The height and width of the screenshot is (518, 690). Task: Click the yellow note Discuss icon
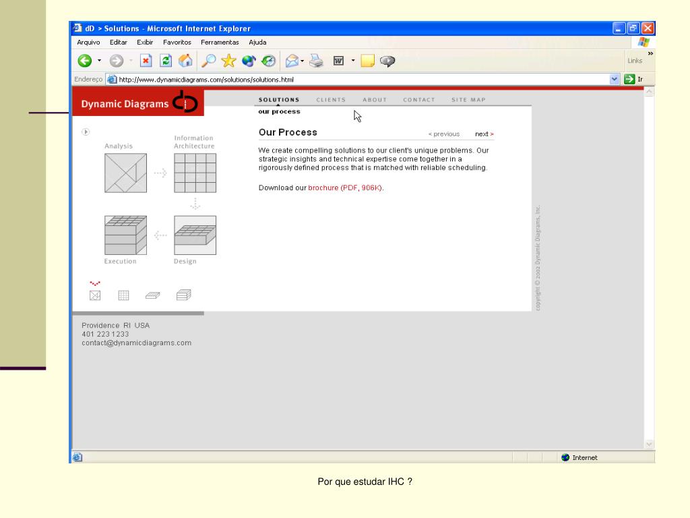pyautogui.click(x=367, y=61)
